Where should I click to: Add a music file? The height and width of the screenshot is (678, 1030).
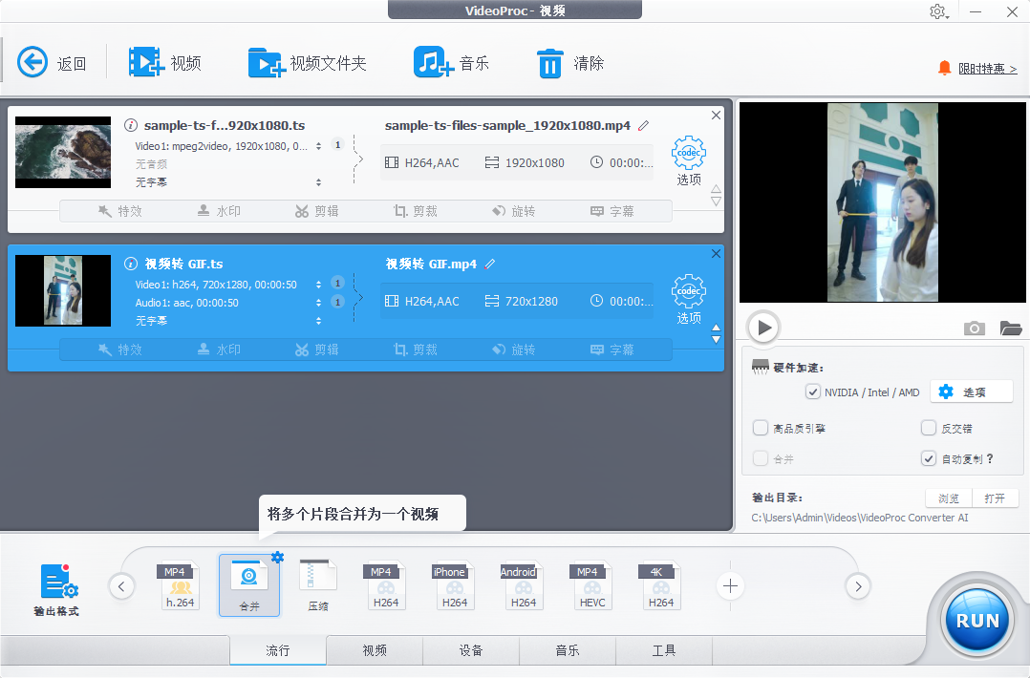coord(433,63)
